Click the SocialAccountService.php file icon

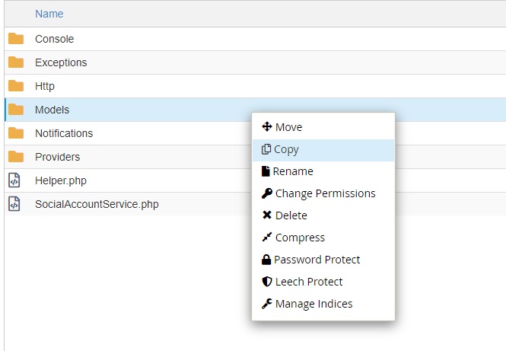[x=14, y=204]
